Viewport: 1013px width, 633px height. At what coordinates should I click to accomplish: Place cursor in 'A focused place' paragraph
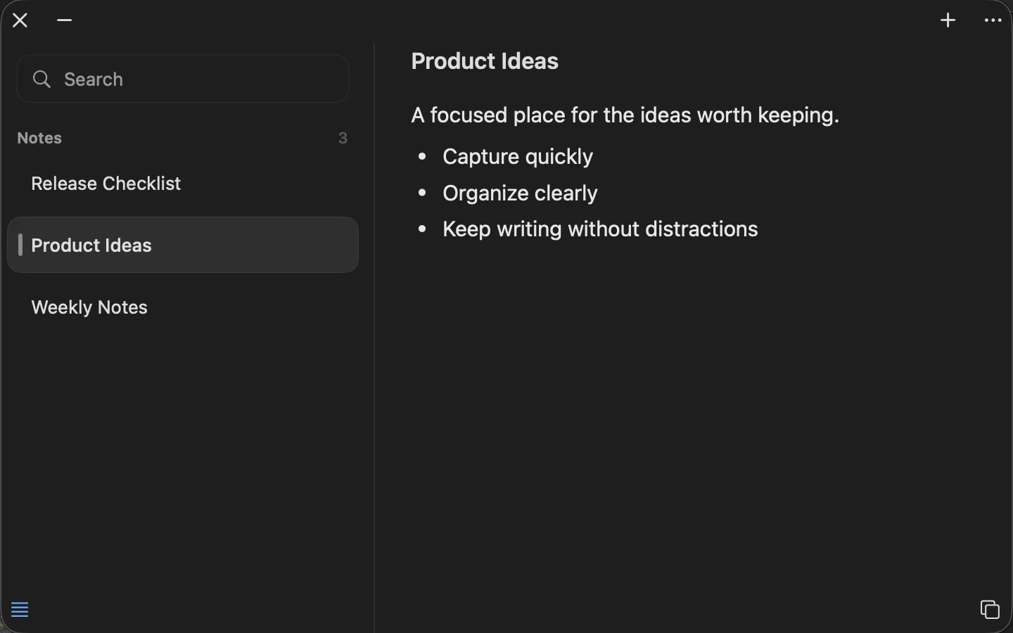[x=625, y=115]
